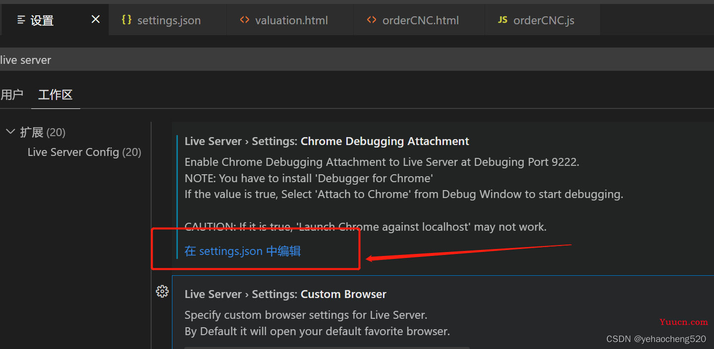
Task: Click the valuation.html file type icon
Action: pyautogui.click(x=244, y=20)
